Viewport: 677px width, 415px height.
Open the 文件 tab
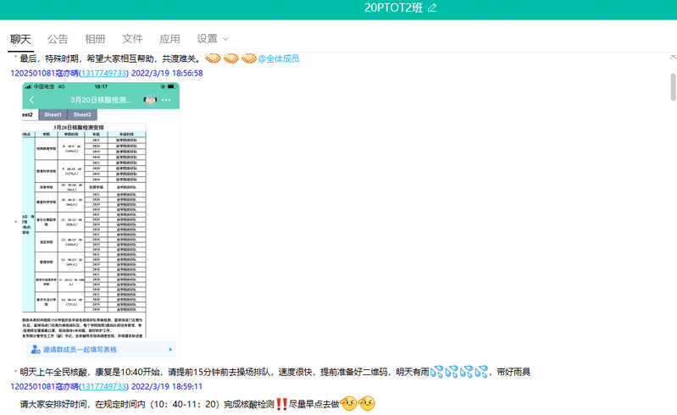[x=132, y=39]
